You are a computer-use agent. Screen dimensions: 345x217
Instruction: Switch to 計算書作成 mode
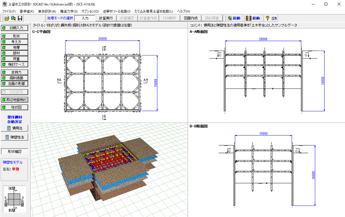pyautogui.click(x=148, y=18)
